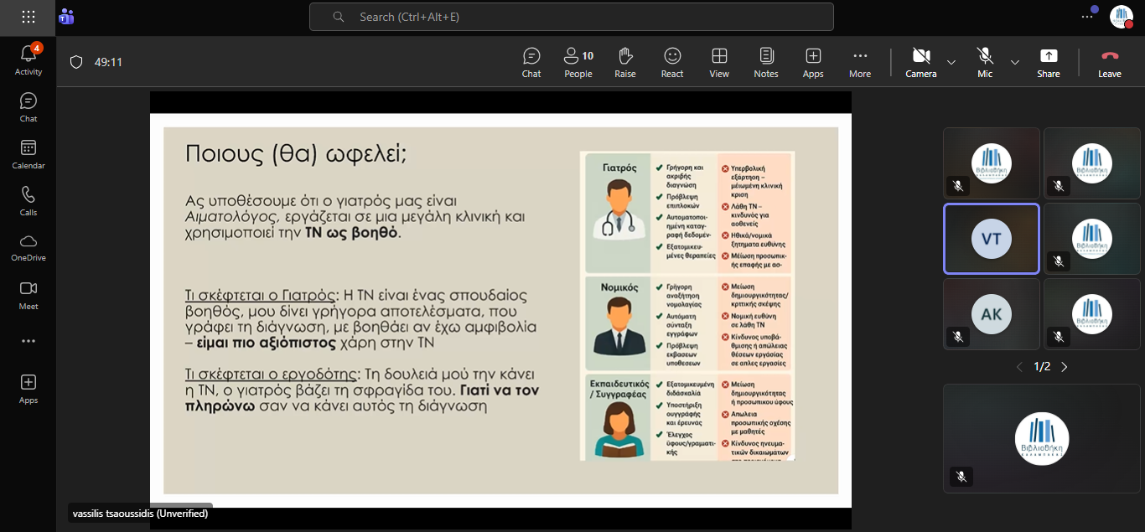Viewport: 1145px width, 532px height.
Task: Open OneDrive from the left sidebar
Action: [28, 247]
